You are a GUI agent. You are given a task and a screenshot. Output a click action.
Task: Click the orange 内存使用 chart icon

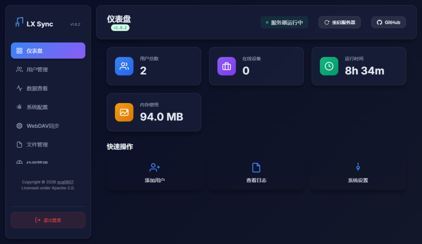124,112
